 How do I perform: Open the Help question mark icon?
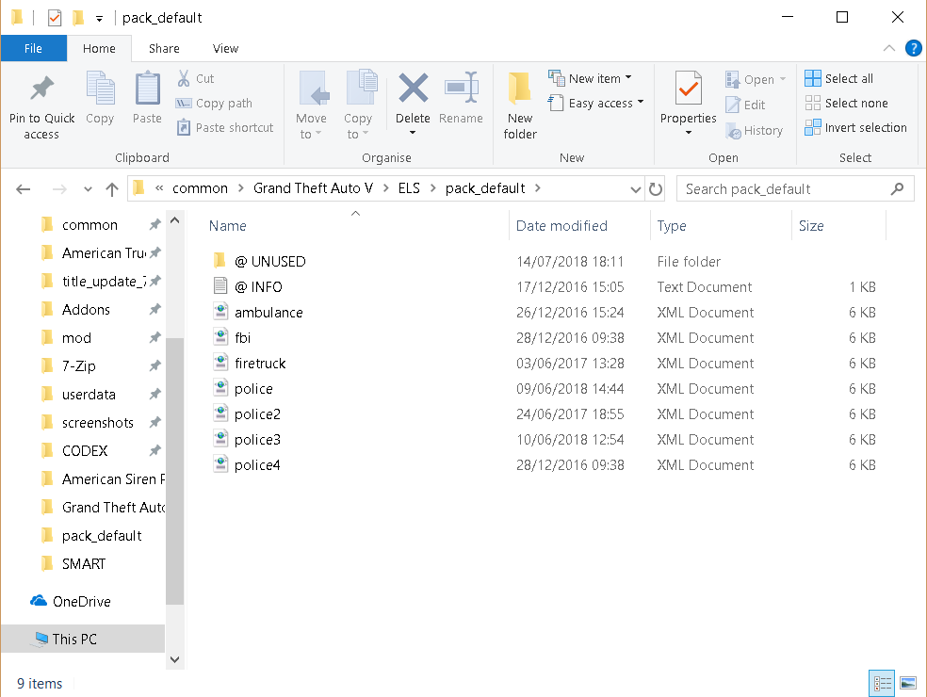click(913, 48)
